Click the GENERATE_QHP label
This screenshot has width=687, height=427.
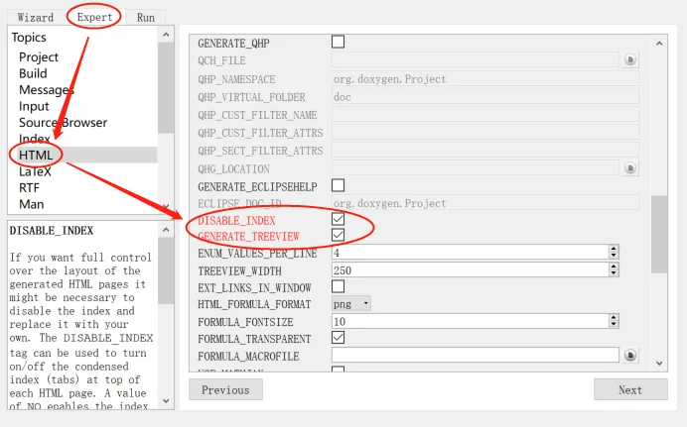tap(233, 44)
